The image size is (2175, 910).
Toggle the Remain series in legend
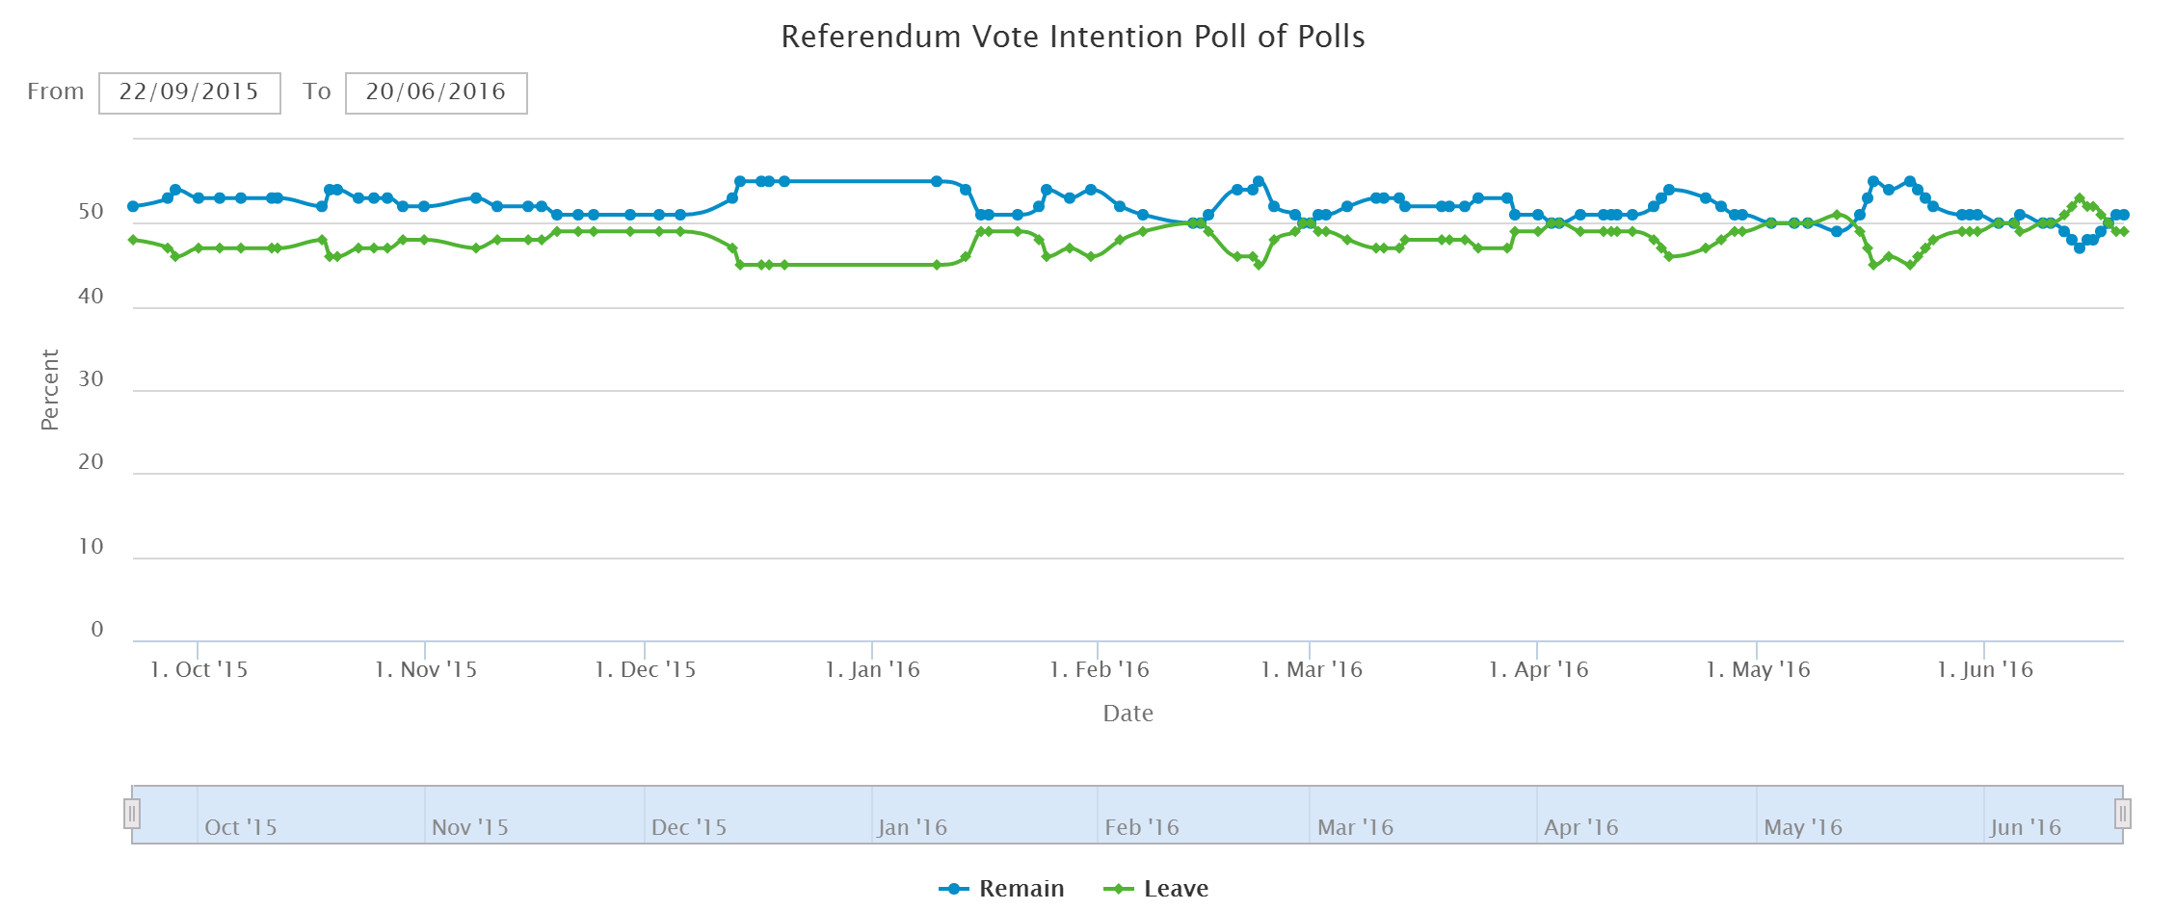point(1021,889)
